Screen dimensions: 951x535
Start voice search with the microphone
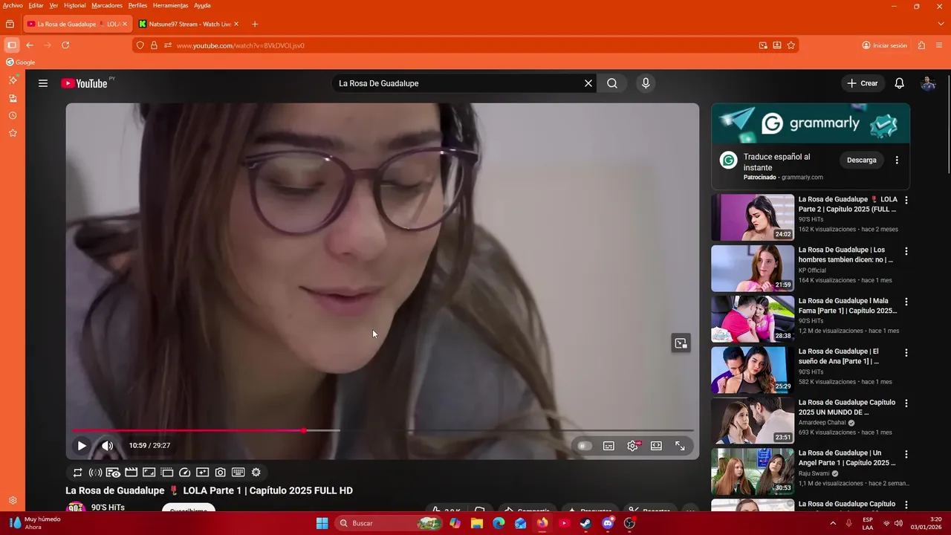(646, 83)
